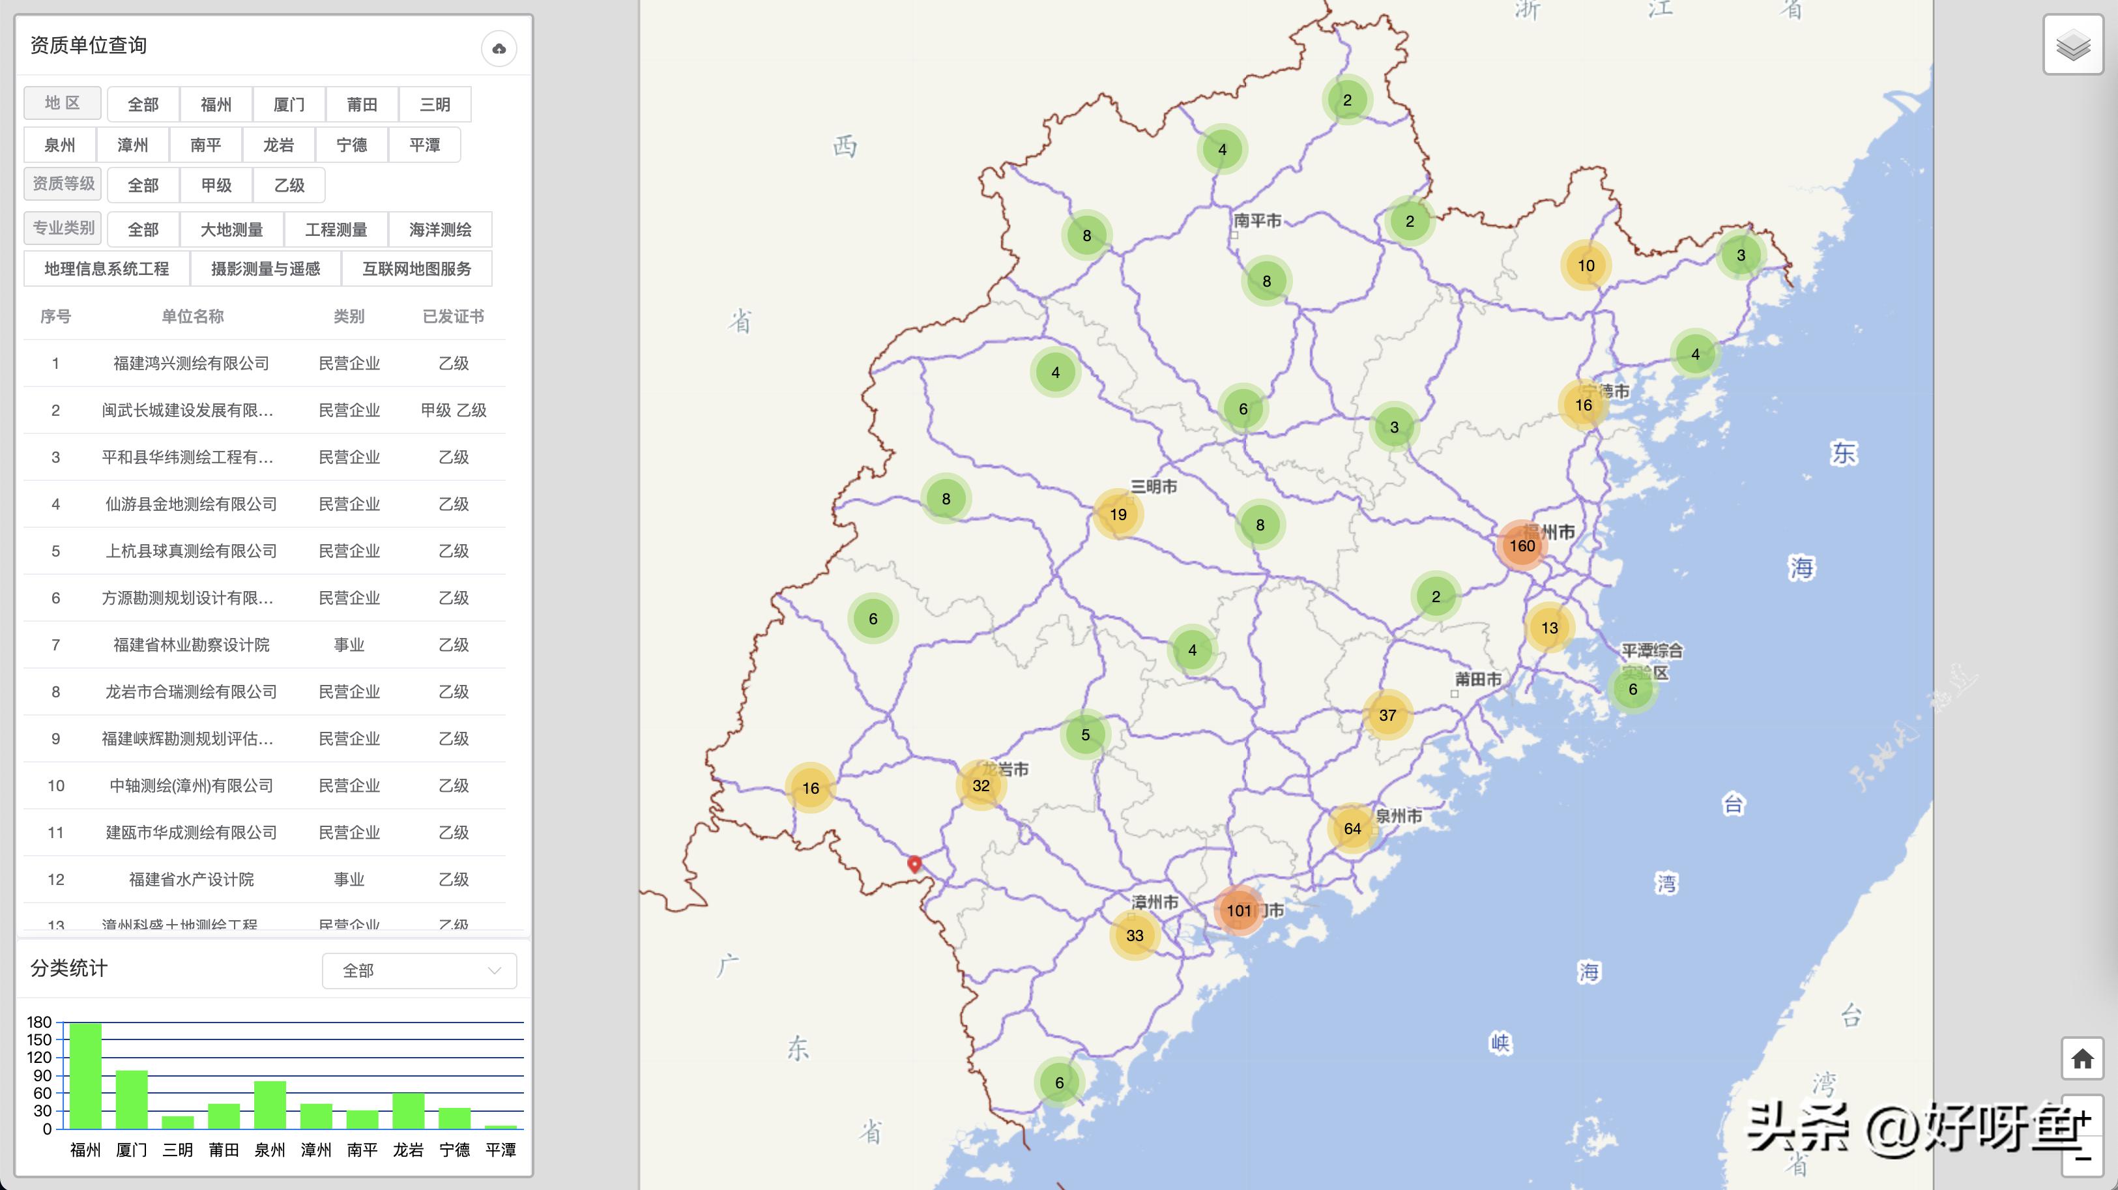Select 甲级 qualification level filter
The width and height of the screenshot is (2118, 1190).
pos(216,185)
